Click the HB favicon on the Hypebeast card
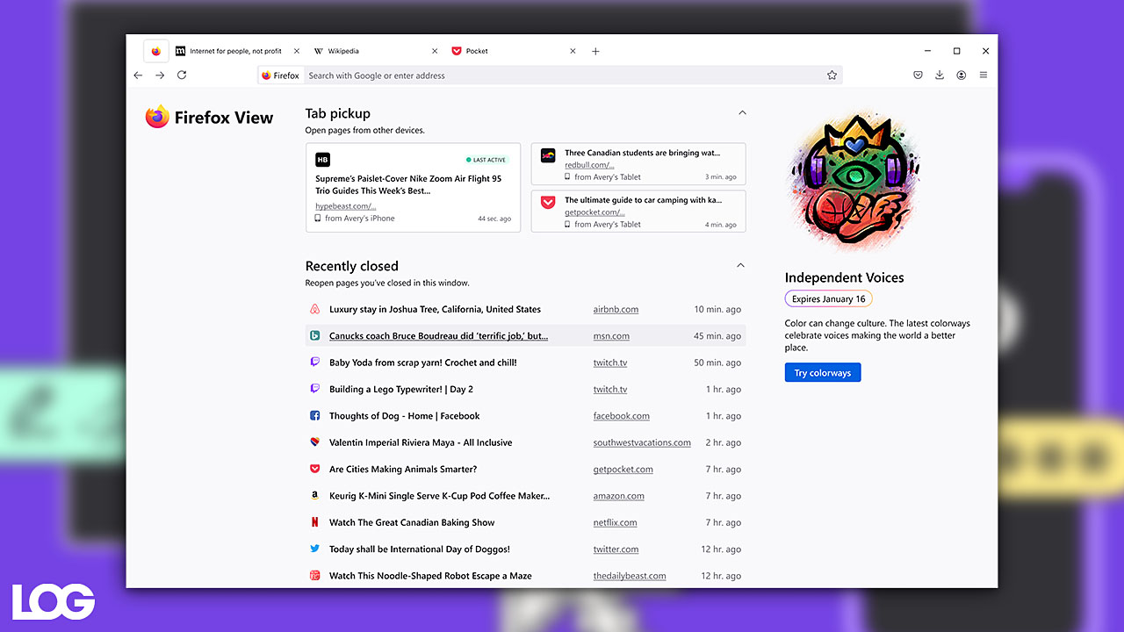 [323, 160]
